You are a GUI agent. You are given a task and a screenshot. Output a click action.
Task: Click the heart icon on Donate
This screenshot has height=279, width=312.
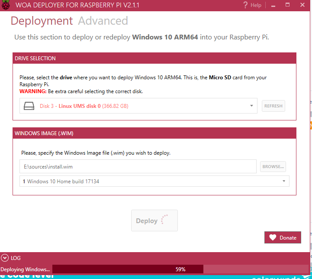click(273, 237)
